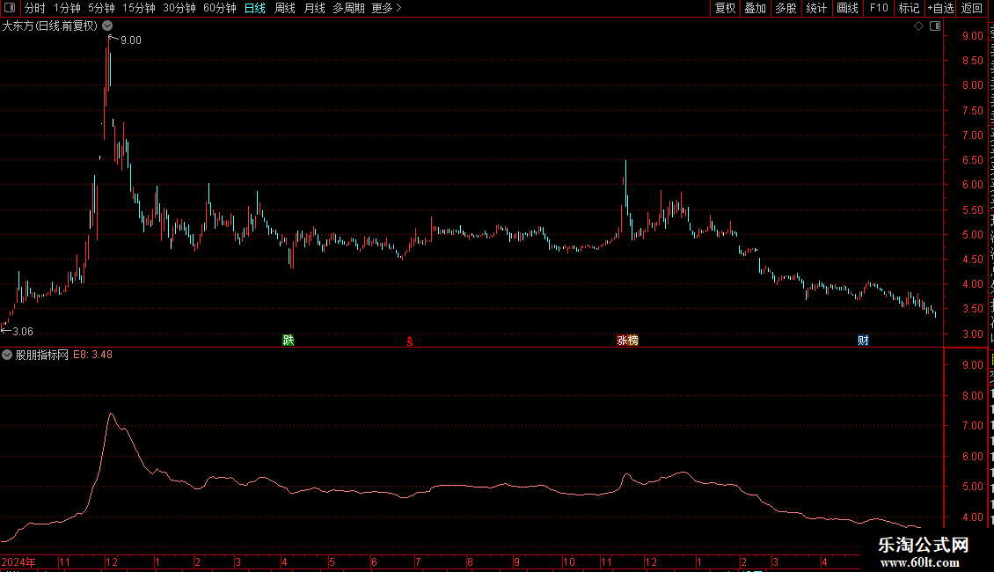Screen dimensions: 994x572
Task: Click the green 跌 marker on chart
Action: coord(289,341)
